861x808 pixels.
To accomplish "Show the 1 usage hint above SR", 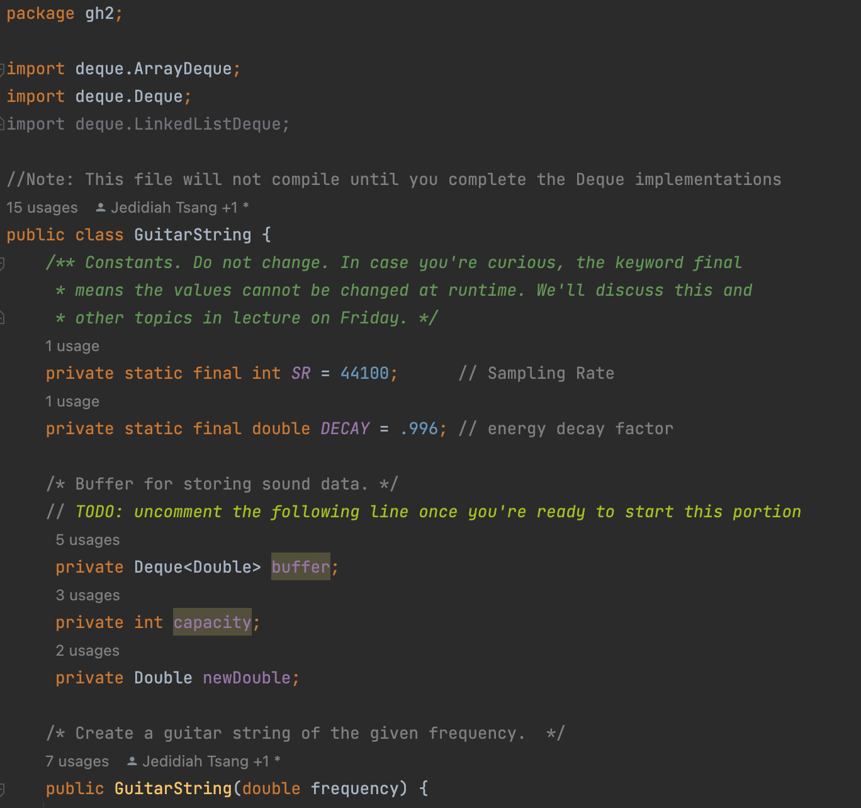I will coord(72,346).
